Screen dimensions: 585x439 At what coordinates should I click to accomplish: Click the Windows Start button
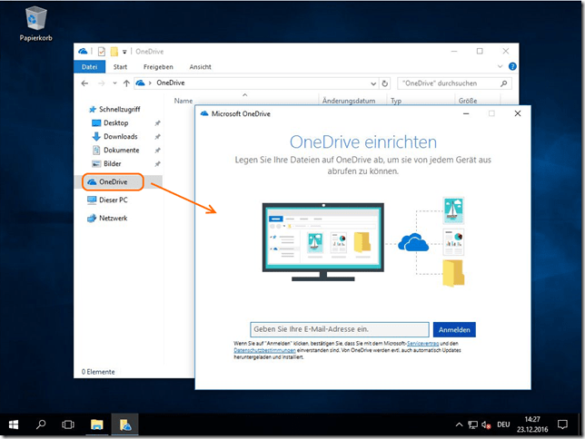pyautogui.click(x=15, y=424)
